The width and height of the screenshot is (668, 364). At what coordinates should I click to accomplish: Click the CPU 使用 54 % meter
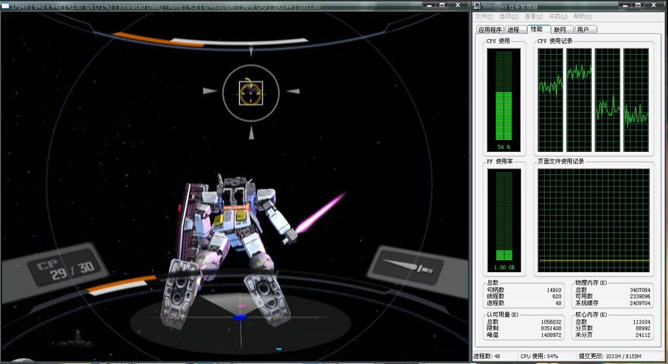[504, 100]
